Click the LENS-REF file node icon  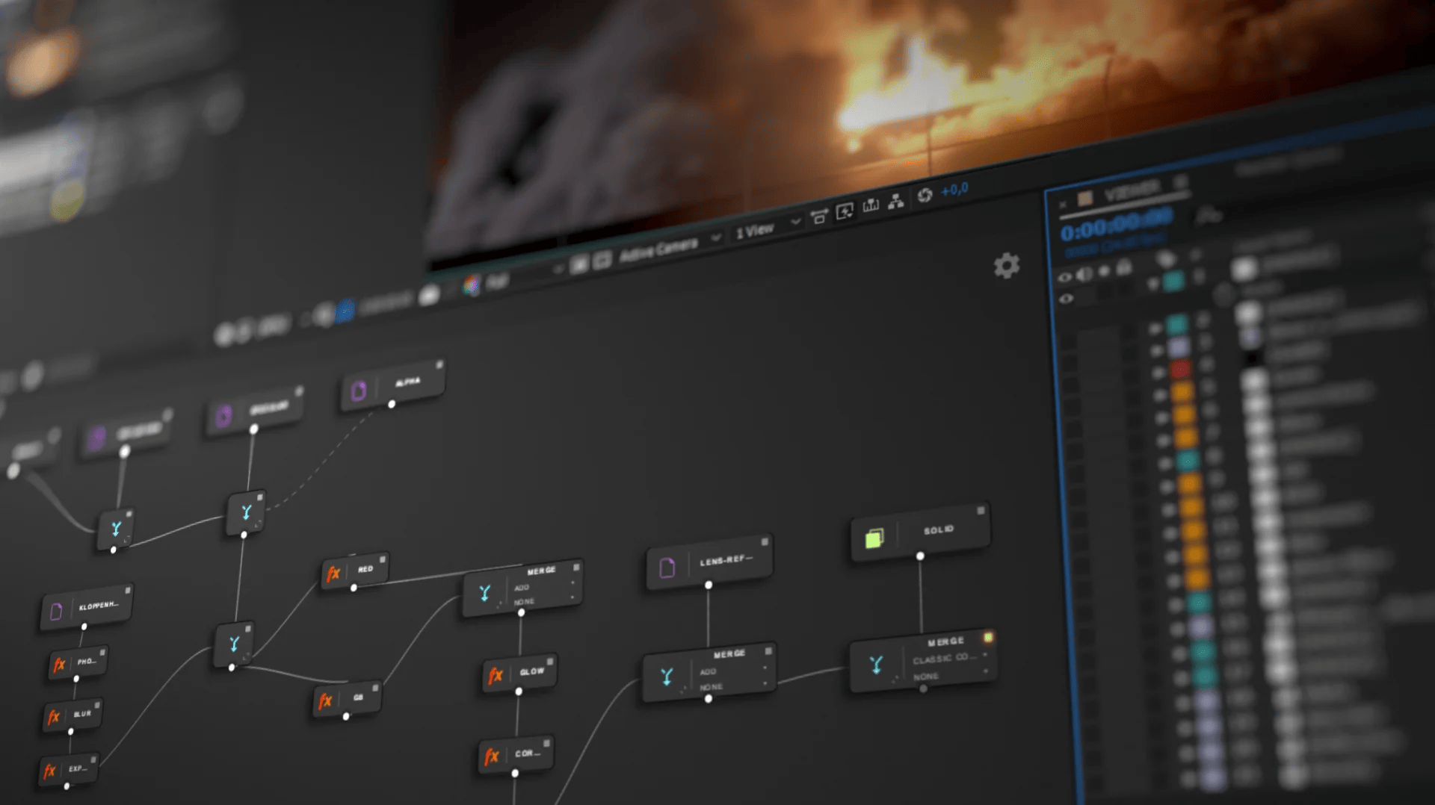(667, 568)
